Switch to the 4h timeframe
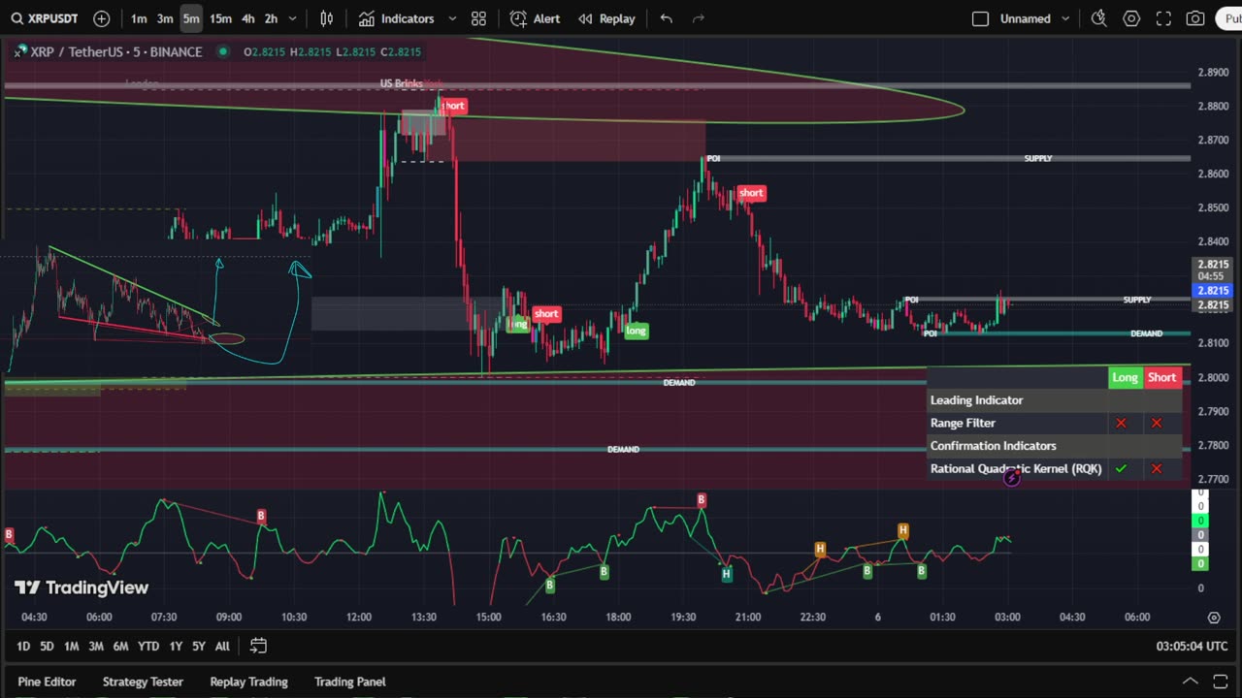This screenshot has height=698, width=1242. click(x=248, y=18)
